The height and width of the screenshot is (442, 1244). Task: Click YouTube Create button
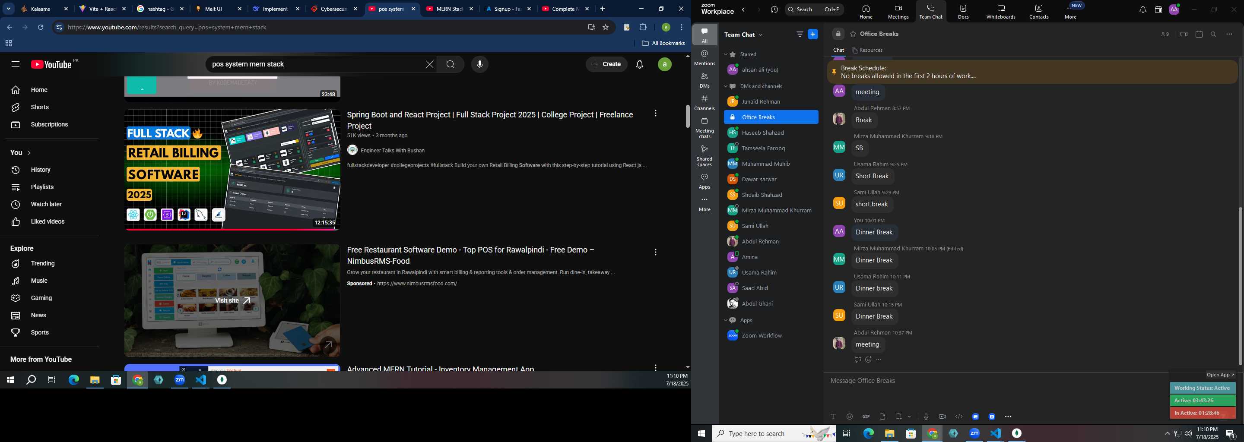point(606,64)
